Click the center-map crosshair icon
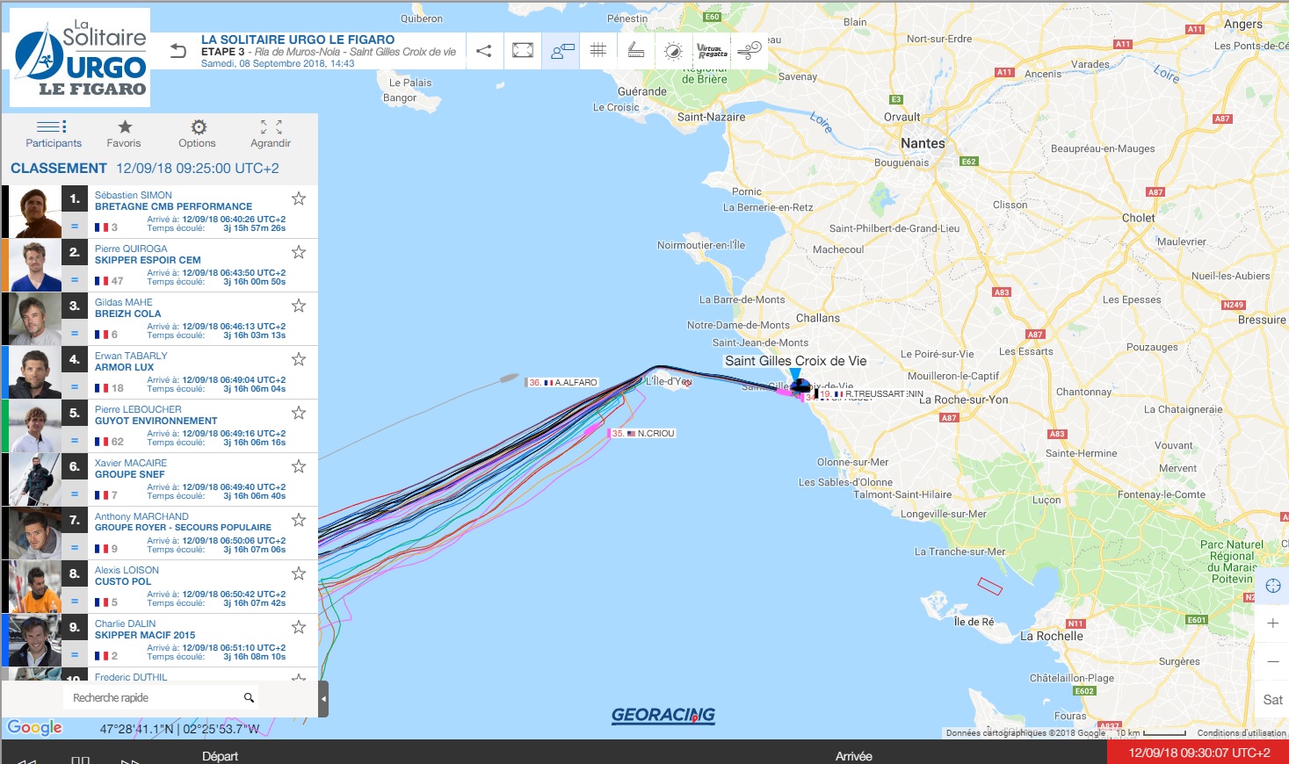The image size is (1289, 764). [x=1273, y=586]
